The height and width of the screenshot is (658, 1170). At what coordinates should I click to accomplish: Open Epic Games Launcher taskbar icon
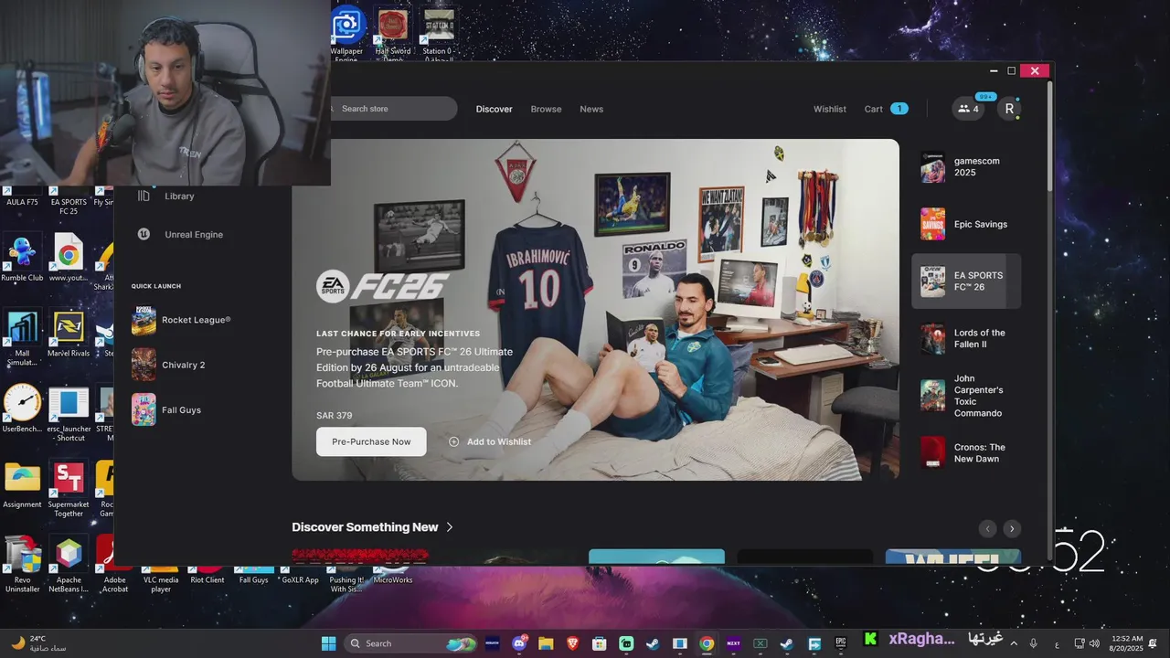(x=841, y=643)
